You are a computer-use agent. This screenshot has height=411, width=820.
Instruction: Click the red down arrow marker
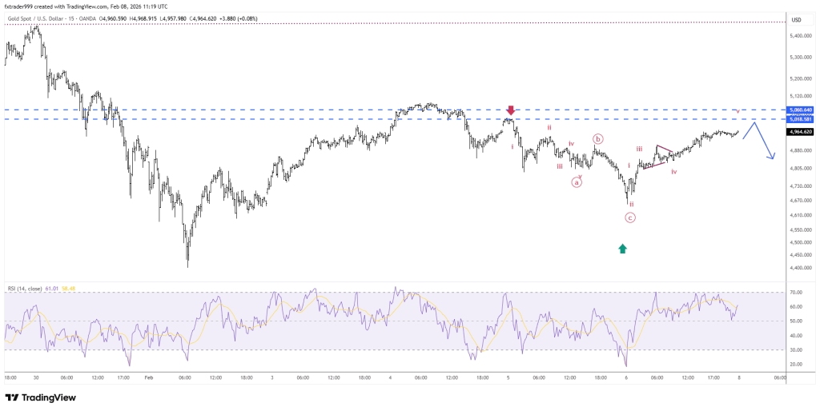511,110
